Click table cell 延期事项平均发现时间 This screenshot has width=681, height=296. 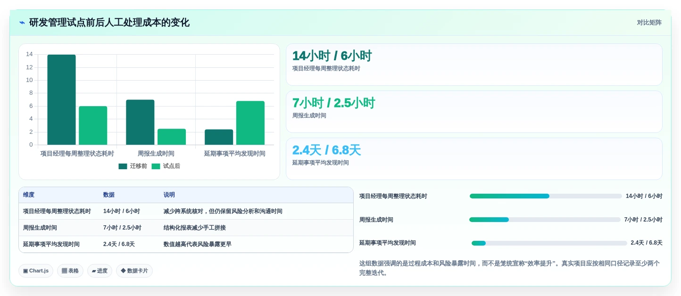(51, 244)
